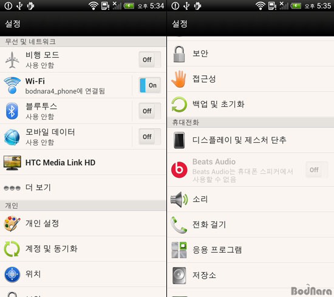The height and width of the screenshot is (297, 334).
Task: Enable the Bluetooth toggle switch
Action: point(149,111)
